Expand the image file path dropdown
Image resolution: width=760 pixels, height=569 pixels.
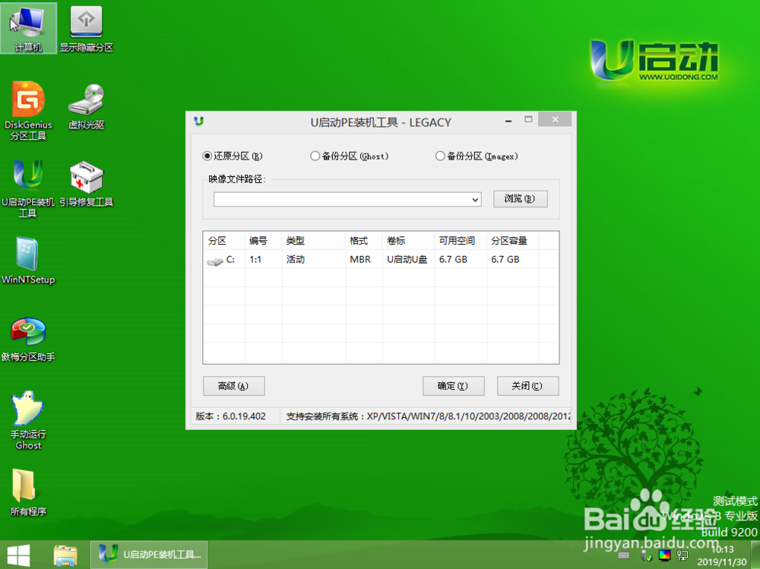[x=474, y=199]
